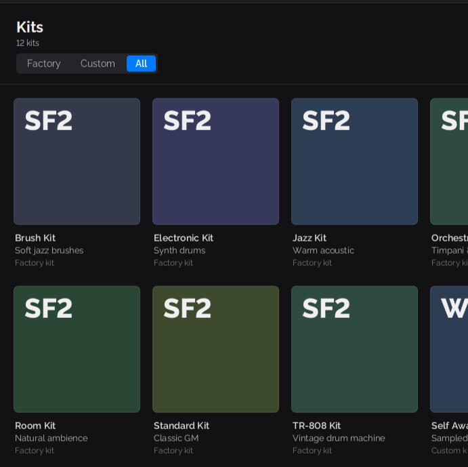
Task: Open the Standard Kit thumbnail
Action: pos(215,349)
